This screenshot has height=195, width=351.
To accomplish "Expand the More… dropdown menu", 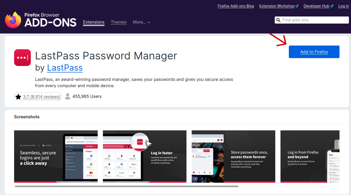I will point(142,22).
